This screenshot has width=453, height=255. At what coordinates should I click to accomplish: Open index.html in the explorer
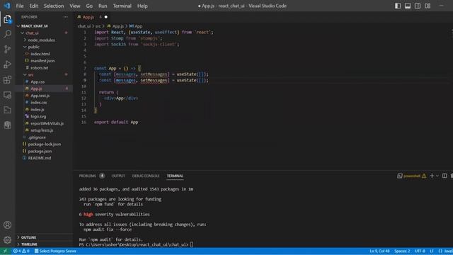(x=40, y=54)
